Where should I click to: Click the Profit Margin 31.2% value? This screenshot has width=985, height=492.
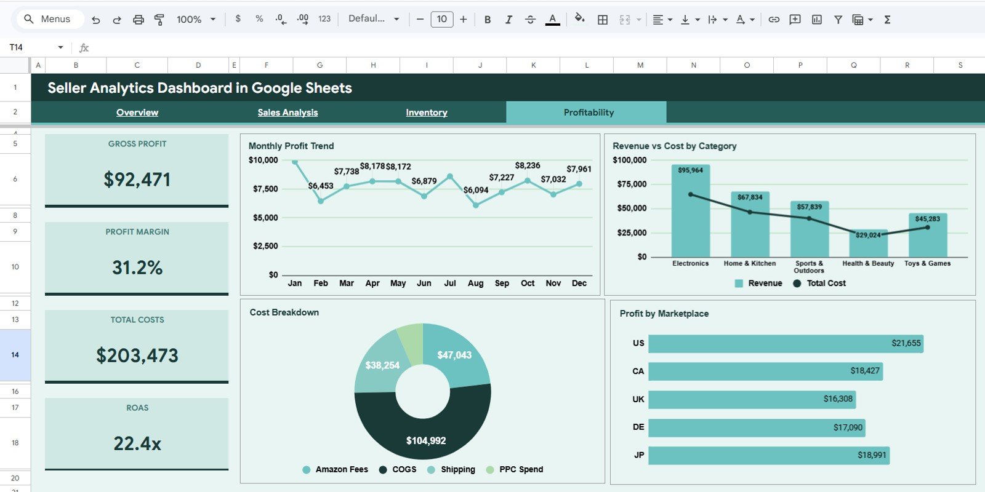(x=137, y=268)
